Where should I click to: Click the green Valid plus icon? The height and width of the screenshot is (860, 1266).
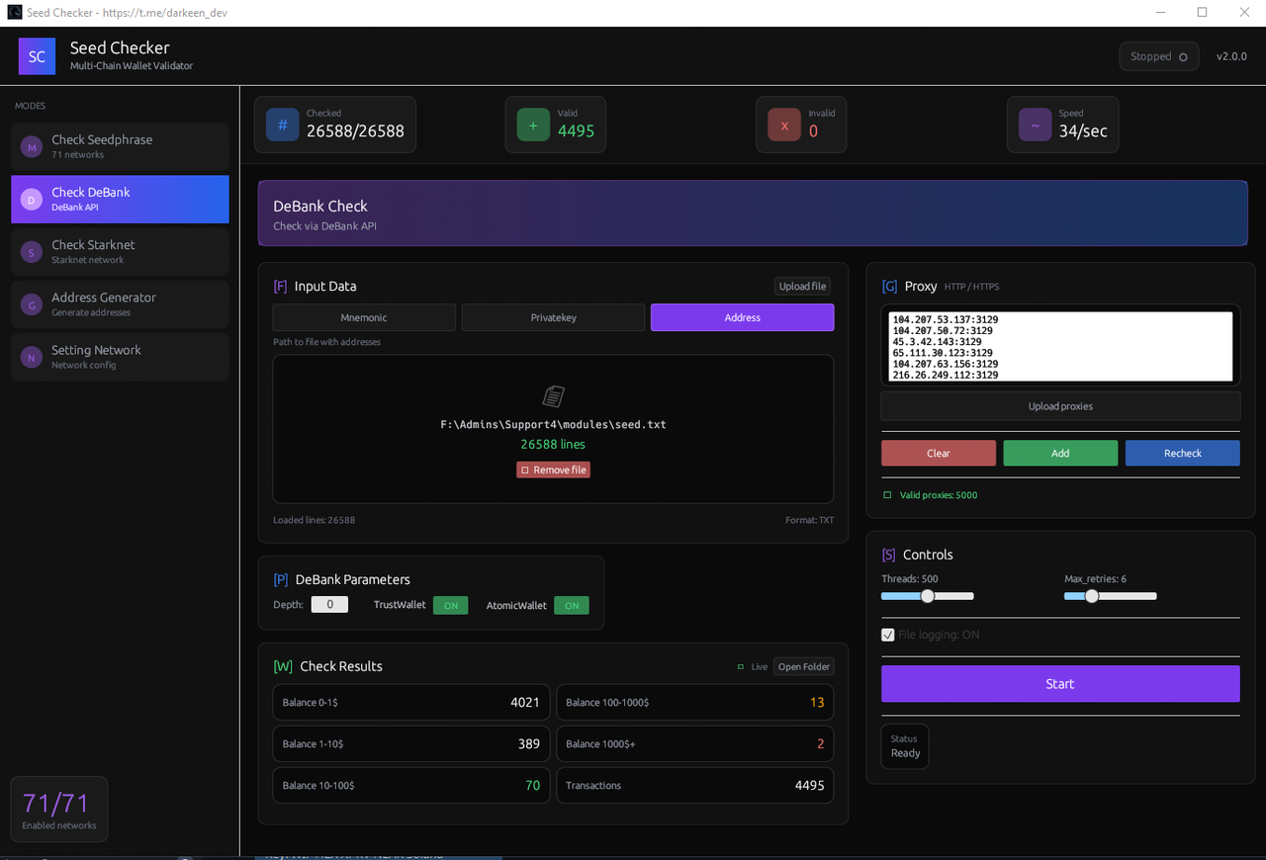[533, 125]
